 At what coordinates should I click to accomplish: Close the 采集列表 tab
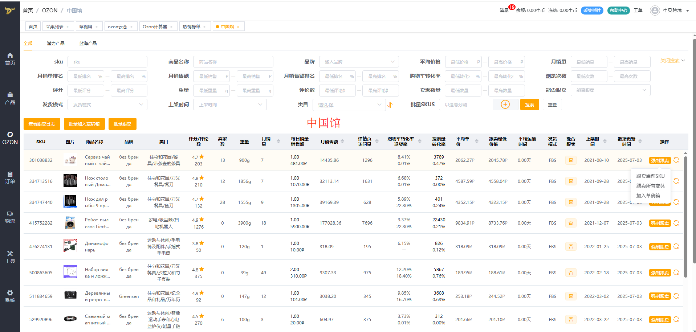[x=68, y=27]
